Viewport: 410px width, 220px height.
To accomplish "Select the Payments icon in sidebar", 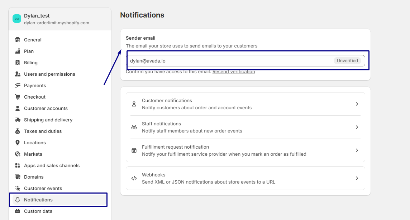I will 17,85.
